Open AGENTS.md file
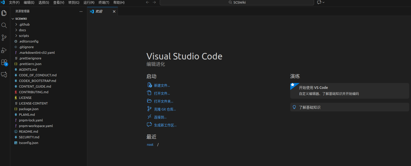Viewport: 411px width, 166px height. pyautogui.click(x=48, y=69)
